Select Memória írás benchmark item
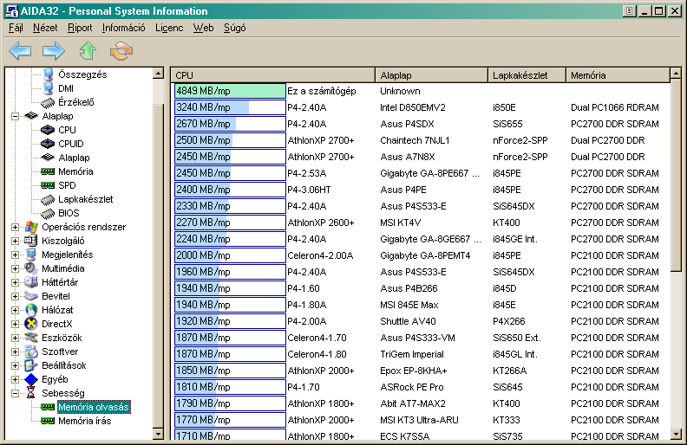Image resolution: width=687 pixels, height=445 pixels. tap(84, 421)
